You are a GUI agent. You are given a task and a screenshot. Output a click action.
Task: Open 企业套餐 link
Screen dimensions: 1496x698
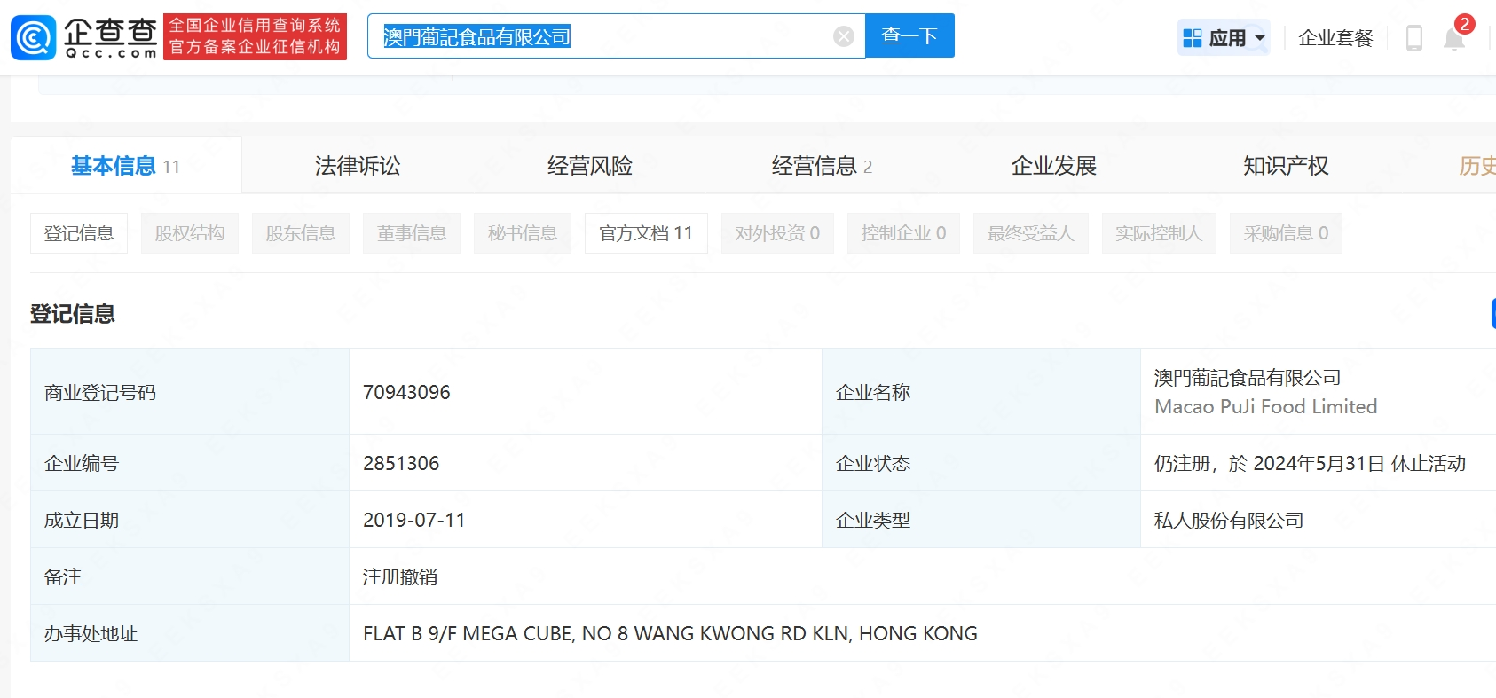click(1335, 38)
